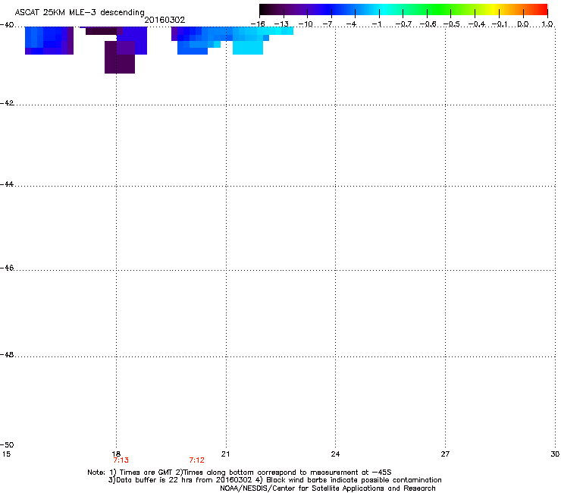Click the color bar label "-0.1"
Screen dimensions: 561x493
tap(500, 24)
